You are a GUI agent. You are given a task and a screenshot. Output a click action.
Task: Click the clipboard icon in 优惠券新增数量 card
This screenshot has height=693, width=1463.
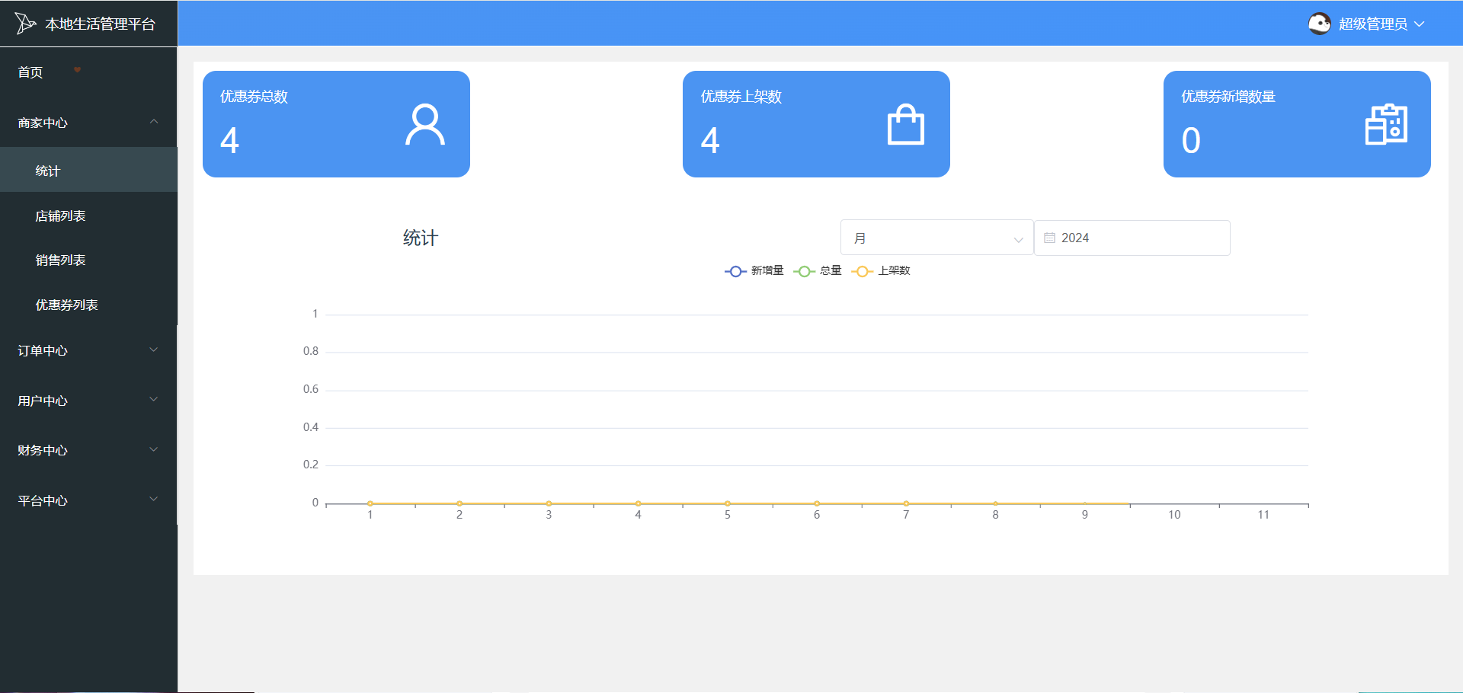(x=1386, y=125)
